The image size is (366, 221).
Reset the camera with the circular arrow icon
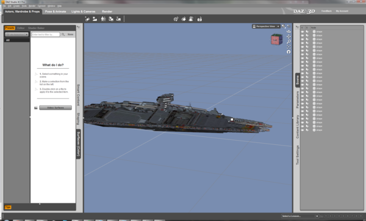[x=289, y=52]
